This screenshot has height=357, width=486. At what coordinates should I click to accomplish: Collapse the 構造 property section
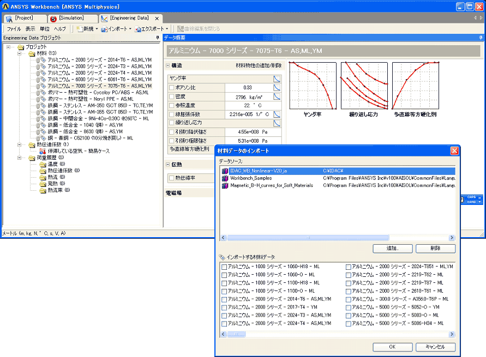click(x=167, y=65)
